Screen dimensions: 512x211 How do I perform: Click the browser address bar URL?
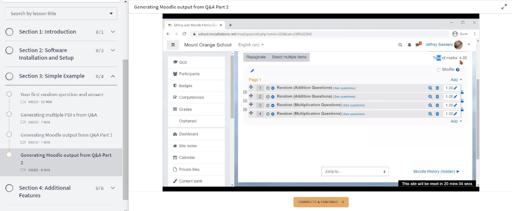[x=255, y=34]
